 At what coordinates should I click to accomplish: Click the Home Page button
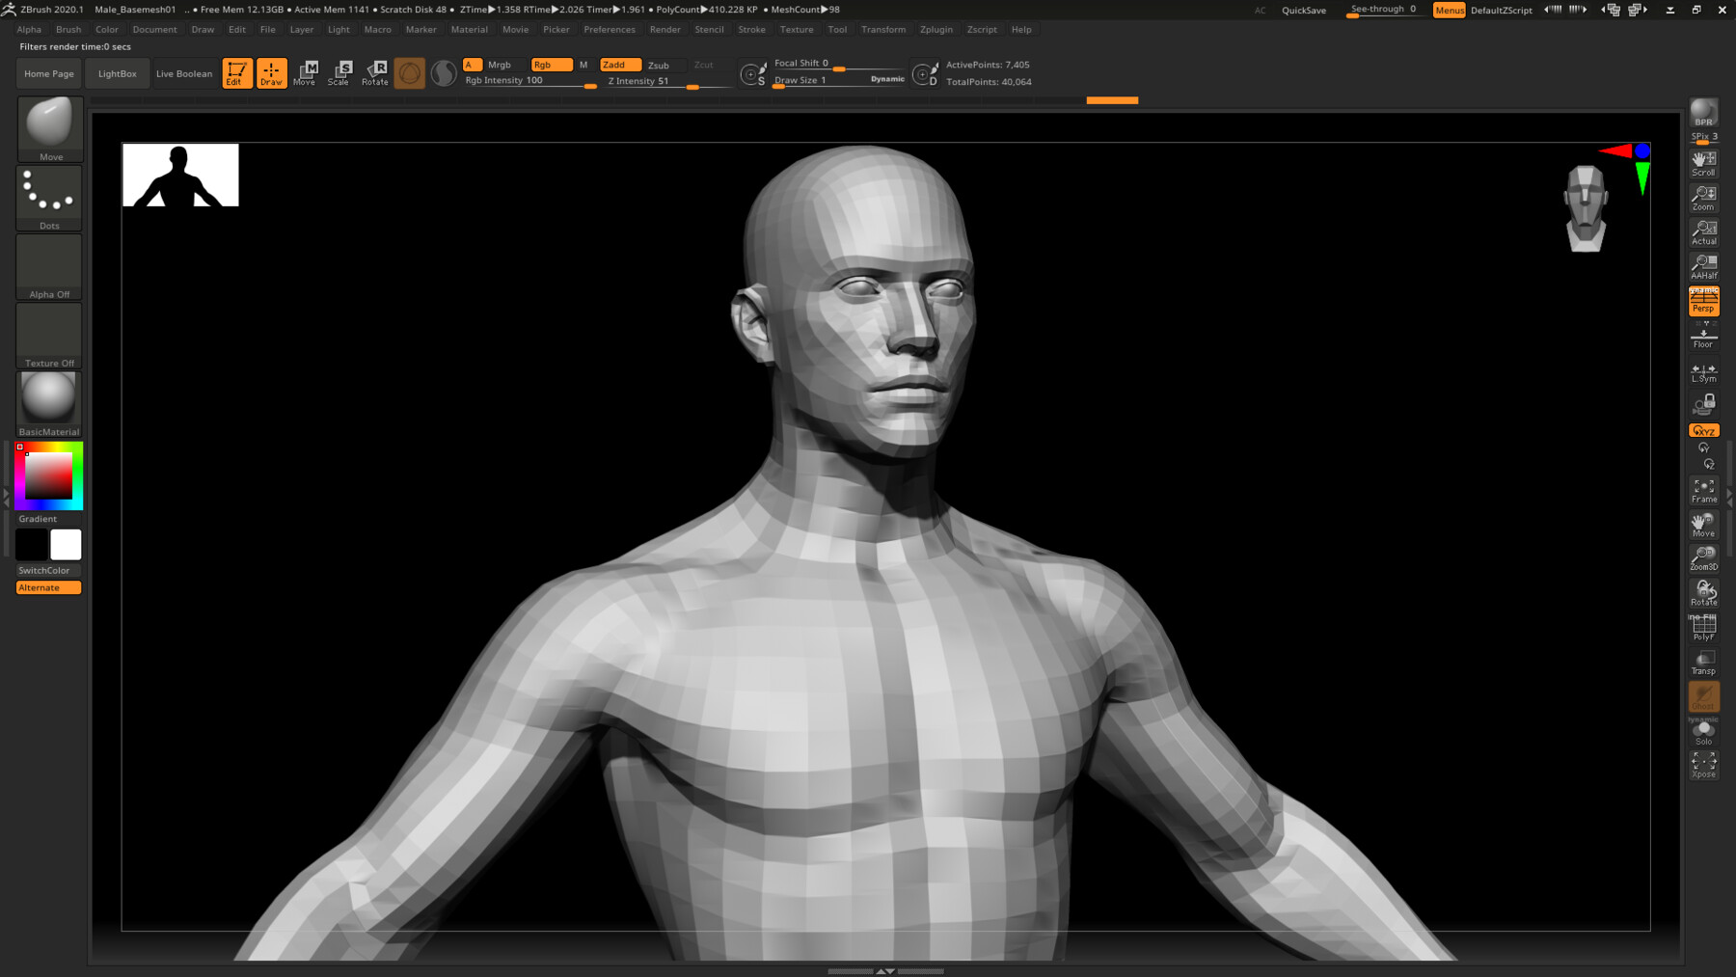(x=48, y=72)
